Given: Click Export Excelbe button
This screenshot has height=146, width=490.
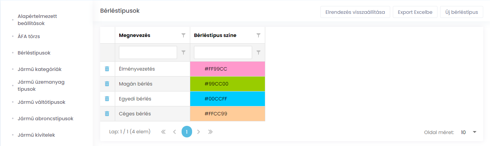Looking at the screenshot, I should pos(415,12).
